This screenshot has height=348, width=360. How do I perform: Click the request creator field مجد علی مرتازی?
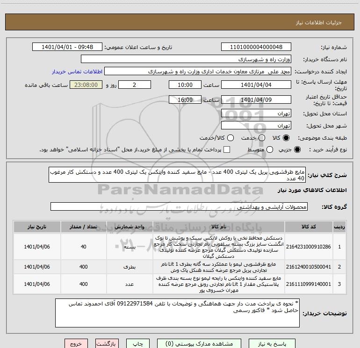[x=198, y=71]
